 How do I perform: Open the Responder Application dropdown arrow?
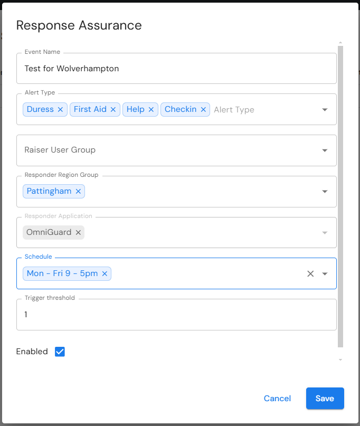pos(325,233)
